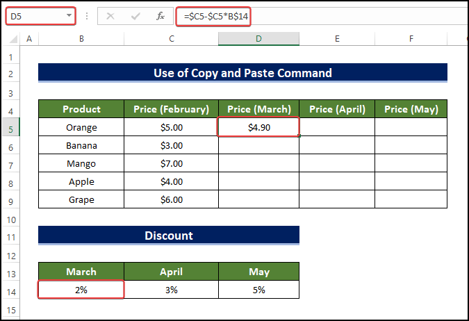Click the Enter checkmark icon in formula bar
This screenshot has width=469, height=321.
pyautogui.click(x=135, y=16)
